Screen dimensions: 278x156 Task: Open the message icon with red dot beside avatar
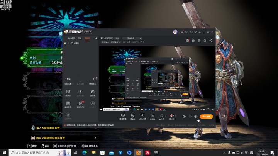[x=182, y=32]
